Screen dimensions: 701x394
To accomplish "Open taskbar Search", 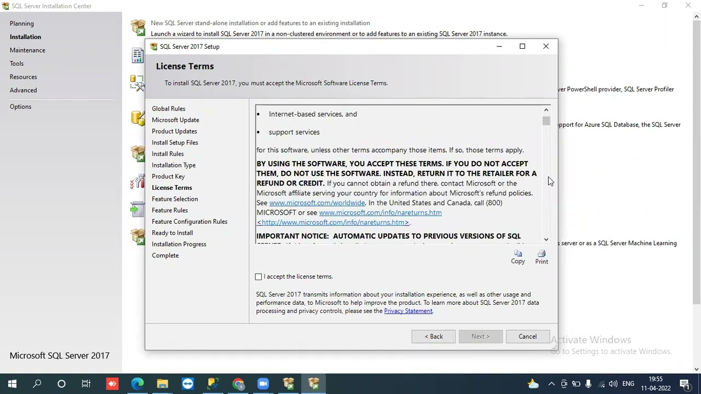I will click(x=37, y=384).
